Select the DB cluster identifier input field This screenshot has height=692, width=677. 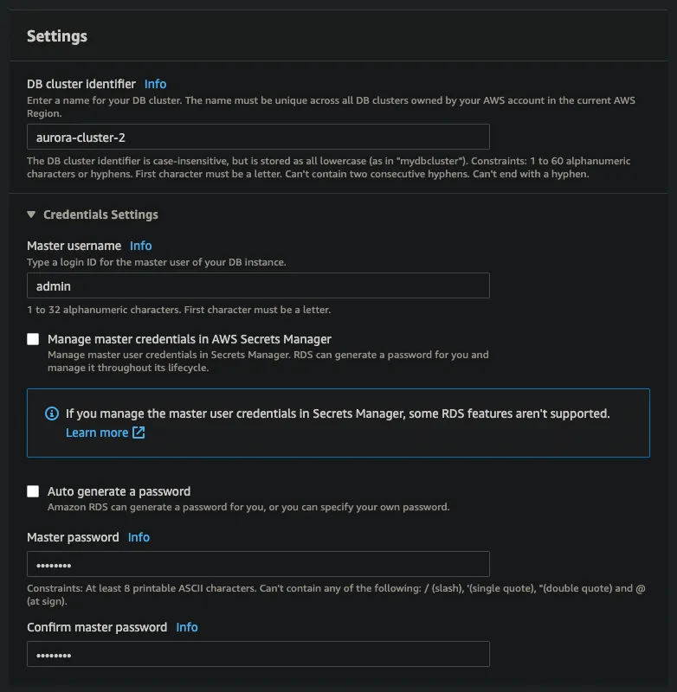click(x=257, y=136)
